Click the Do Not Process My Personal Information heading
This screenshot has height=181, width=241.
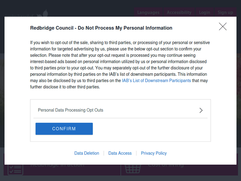coord(101,28)
